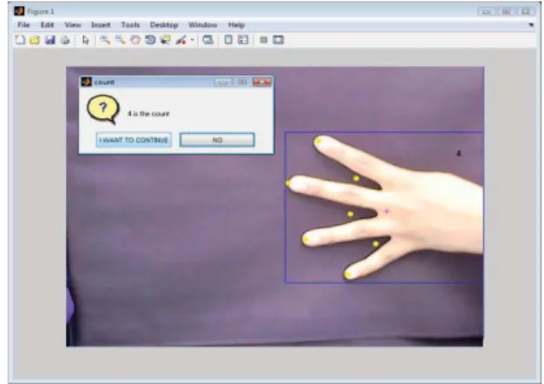This screenshot has width=544, height=384.
Task: Open the brush color dropdown arrow
Action: click(x=192, y=40)
